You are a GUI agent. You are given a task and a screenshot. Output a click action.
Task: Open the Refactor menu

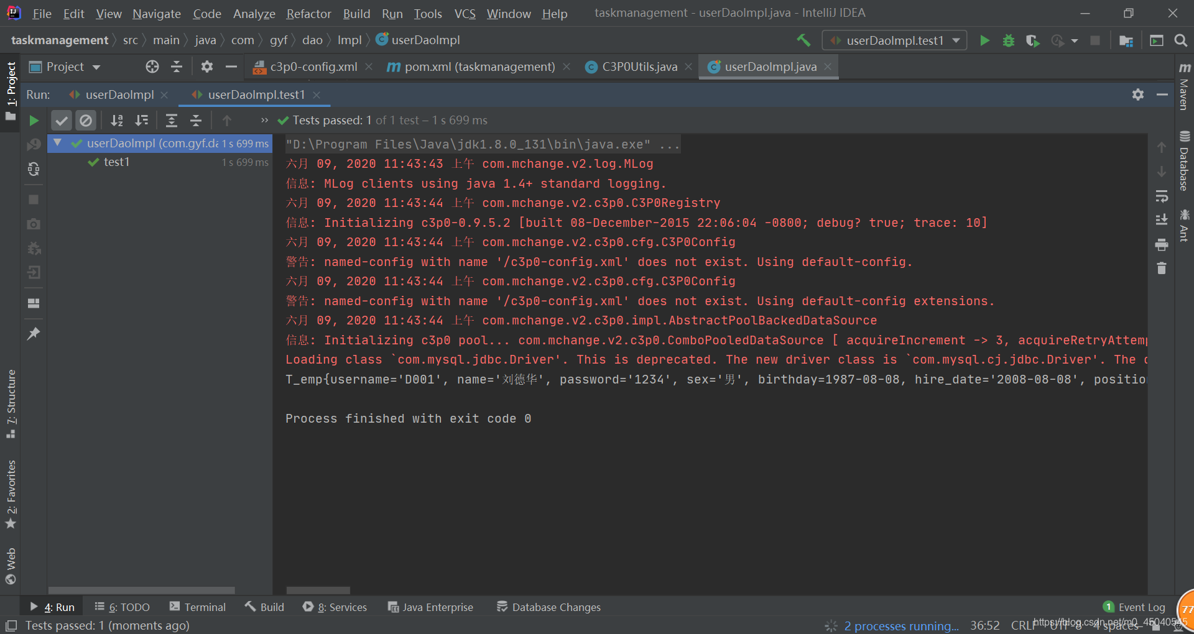click(308, 14)
